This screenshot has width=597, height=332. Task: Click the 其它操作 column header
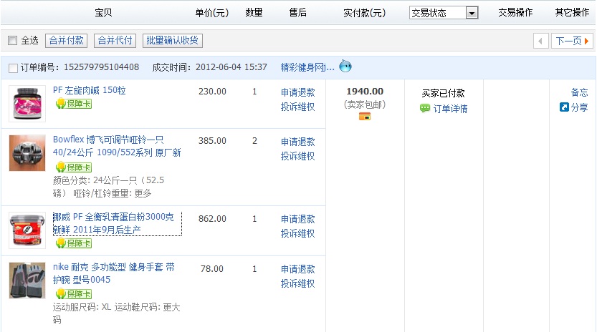click(572, 13)
